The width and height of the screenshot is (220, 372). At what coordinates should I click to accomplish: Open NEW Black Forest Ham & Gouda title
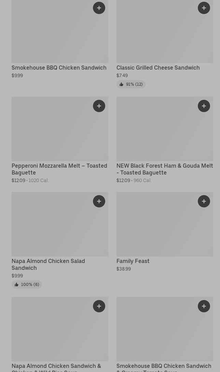coord(164,169)
